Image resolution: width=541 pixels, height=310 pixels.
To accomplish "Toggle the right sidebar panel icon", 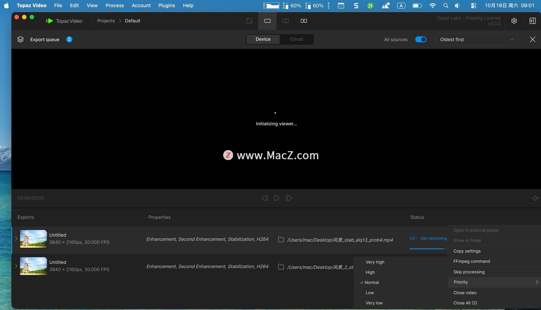I will point(532,21).
